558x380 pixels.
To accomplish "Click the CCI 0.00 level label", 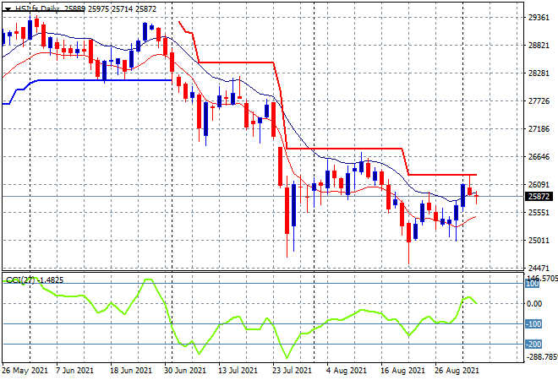I will point(534,303).
